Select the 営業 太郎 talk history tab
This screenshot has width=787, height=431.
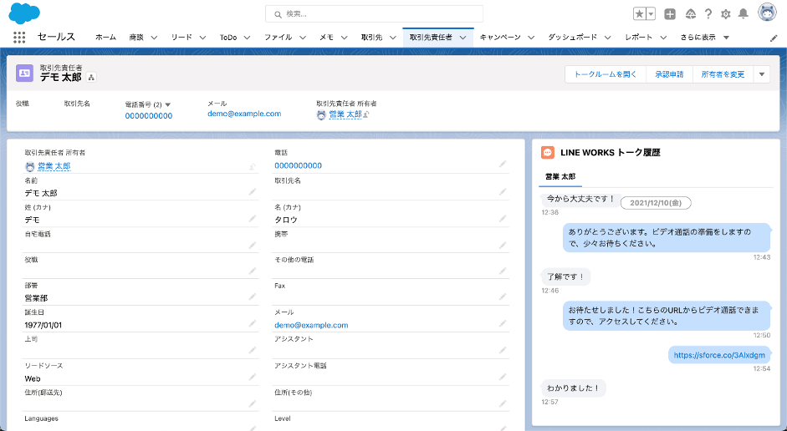[560, 177]
